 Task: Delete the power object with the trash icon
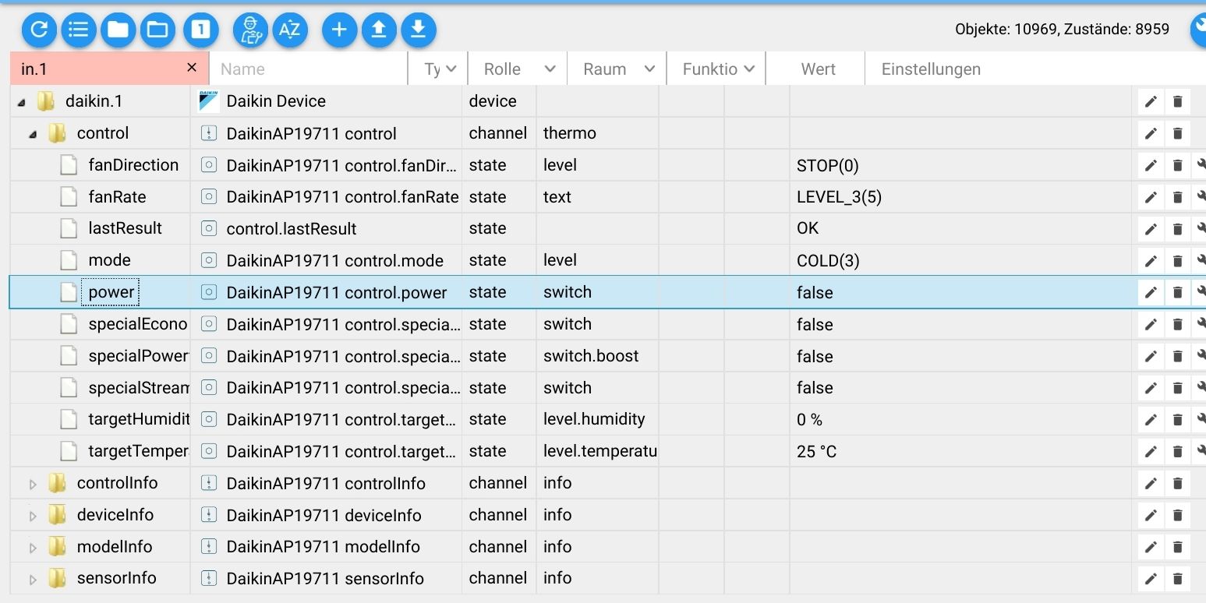pyautogui.click(x=1178, y=292)
